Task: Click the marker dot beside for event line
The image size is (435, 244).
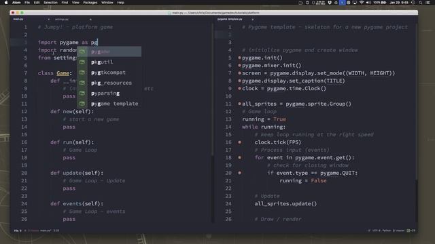Action: point(239,158)
